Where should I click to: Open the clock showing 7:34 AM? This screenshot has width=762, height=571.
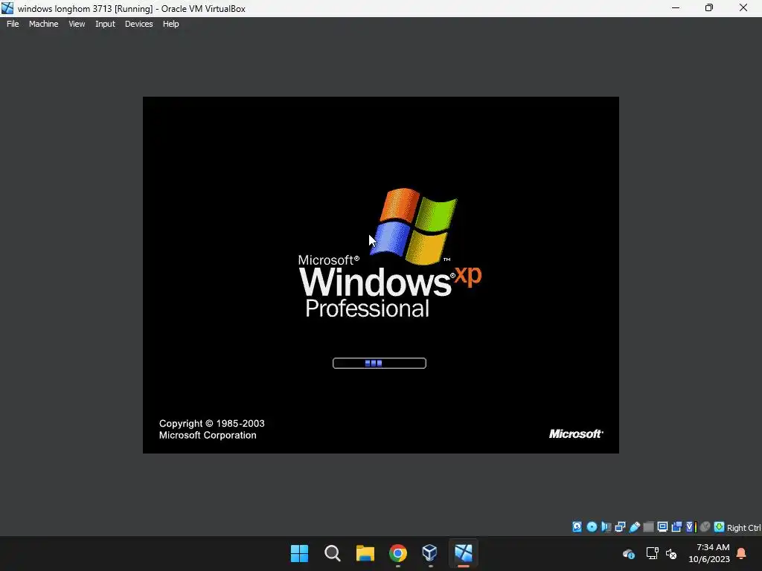click(709, 553)
